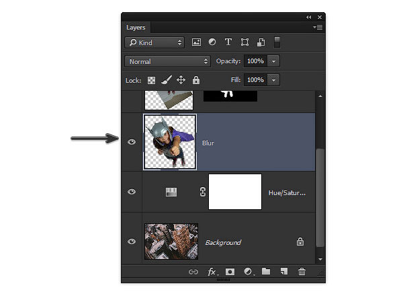Filter for type layers icon
403x294 pixels.
point(228,42)
